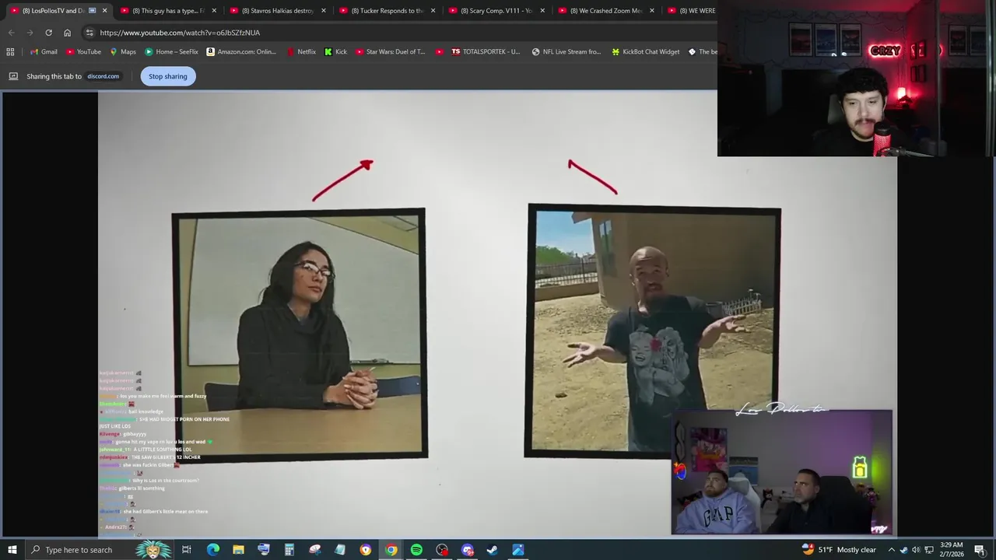Close the 'This guy has a type' tab
This screenshot has width=996, height=560.
click(214, 11)
